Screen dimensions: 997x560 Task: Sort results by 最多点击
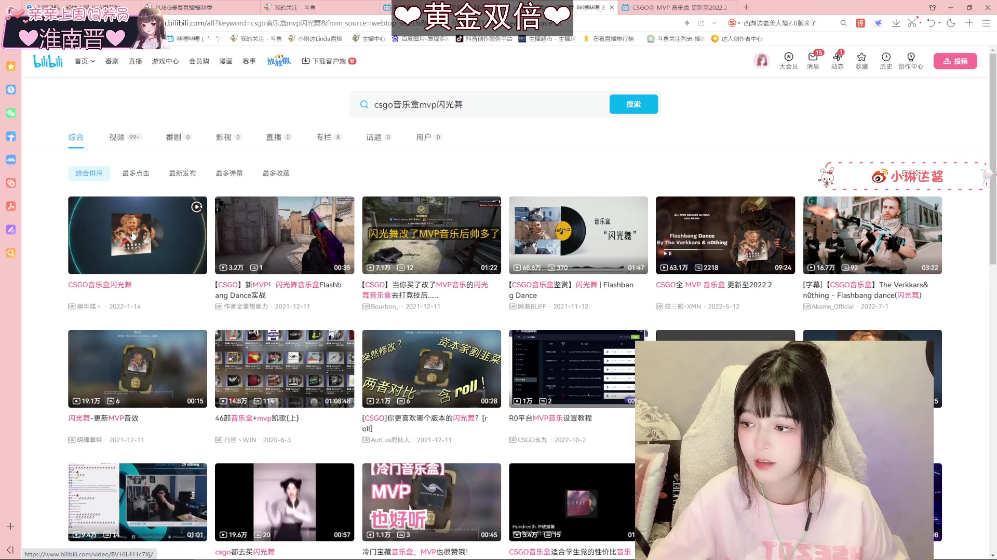(136, 173)
